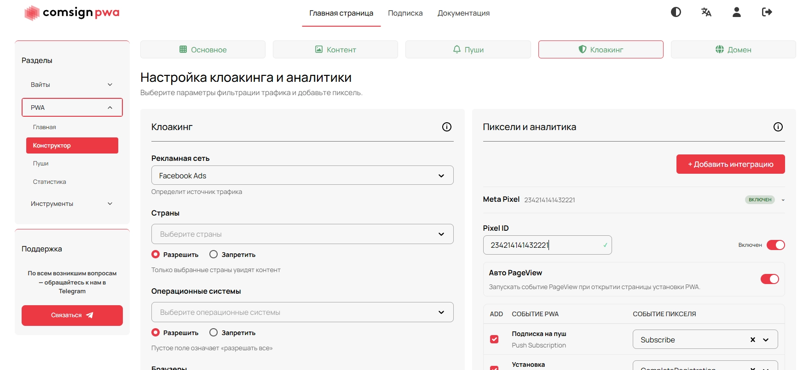Select the Клоакинг tab
The width and height of the screenshot is (803, 370).
601,50
